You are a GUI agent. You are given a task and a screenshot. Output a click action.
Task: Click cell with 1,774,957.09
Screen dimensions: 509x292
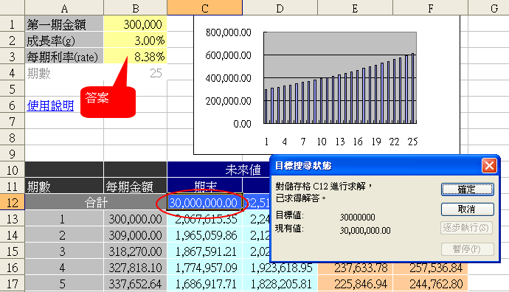205,268
